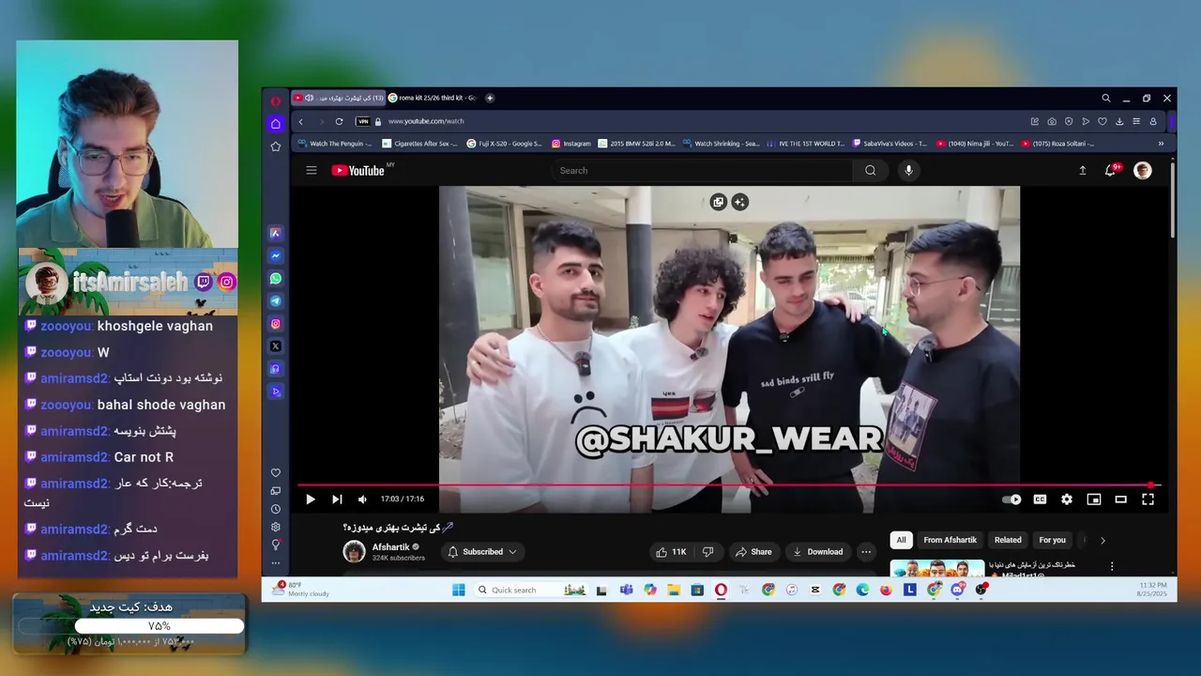Screen dimensions: 1201x676
Task: Open a new browser tab
Action: click(489, 98)
